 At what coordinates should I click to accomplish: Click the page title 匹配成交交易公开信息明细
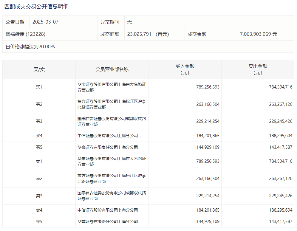pyautogui.click(x=36, y=6)
